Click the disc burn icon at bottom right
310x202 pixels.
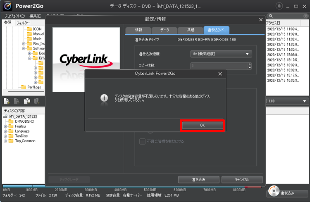274,192
